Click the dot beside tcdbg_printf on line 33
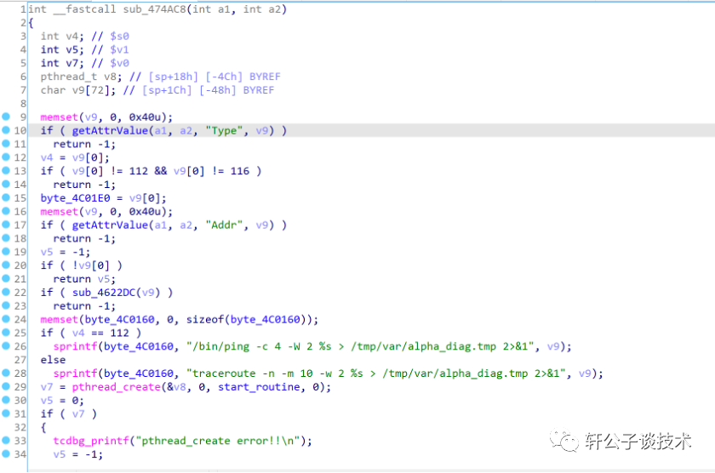 coord(6,441)
